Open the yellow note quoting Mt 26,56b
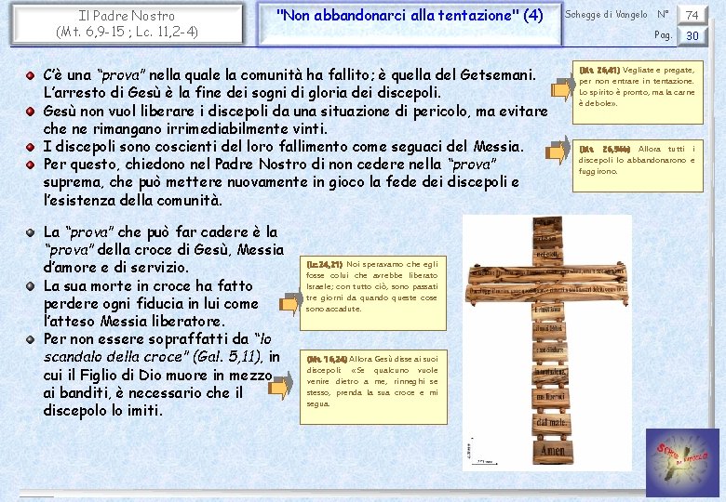726x502 pixels. [x=638, y=165]
